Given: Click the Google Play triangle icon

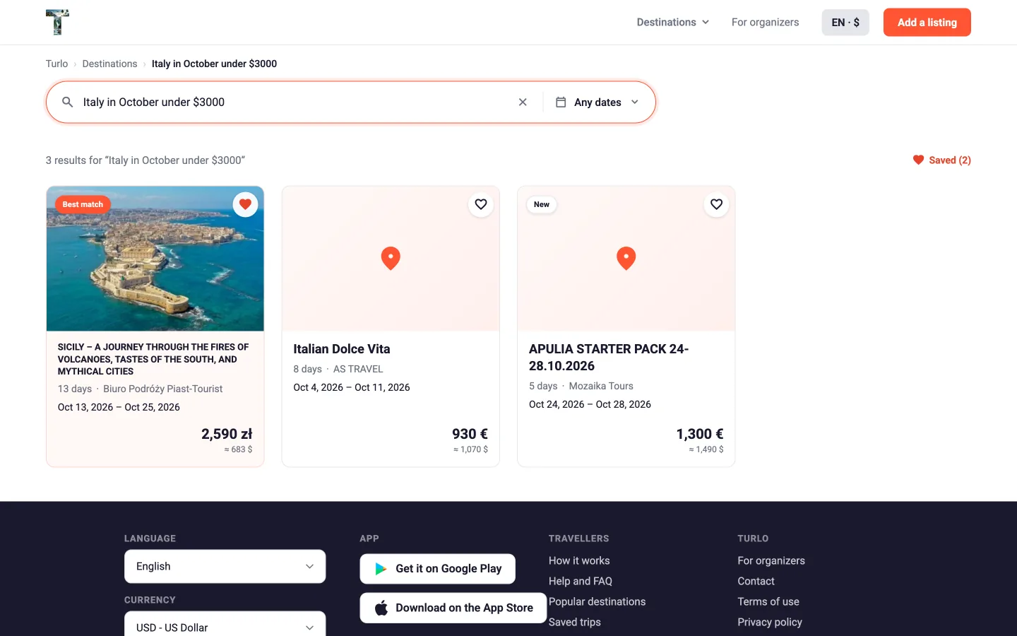Looking at the screenshot, I should coord(381,568).
